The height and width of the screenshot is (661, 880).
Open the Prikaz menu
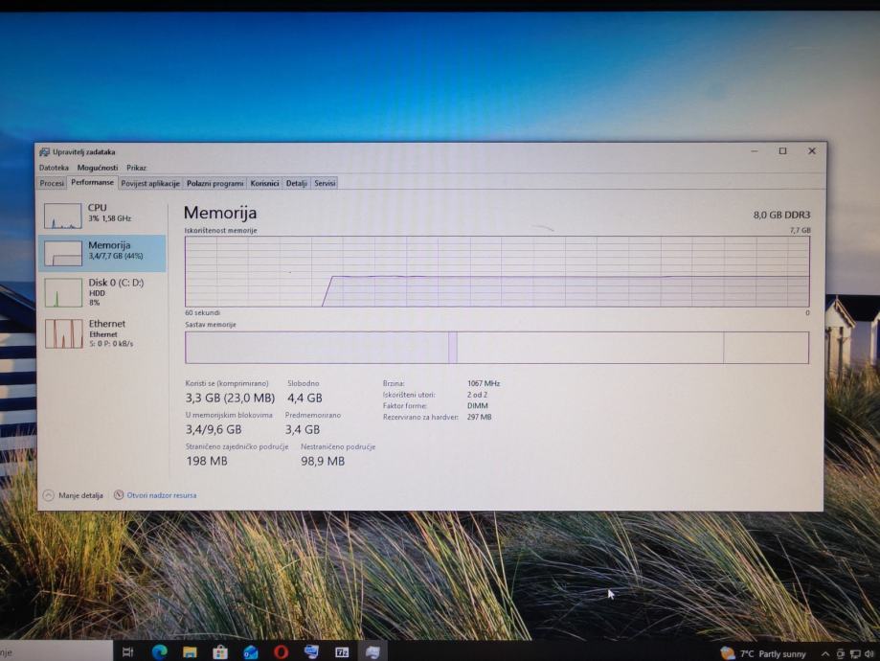136,168
